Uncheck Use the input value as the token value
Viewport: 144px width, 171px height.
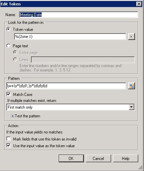(9, 146)
